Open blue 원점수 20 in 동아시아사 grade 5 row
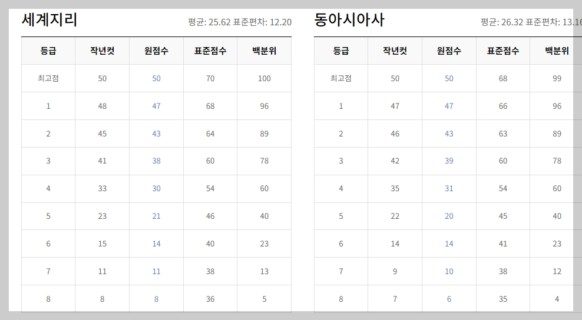 pos(449,216)
